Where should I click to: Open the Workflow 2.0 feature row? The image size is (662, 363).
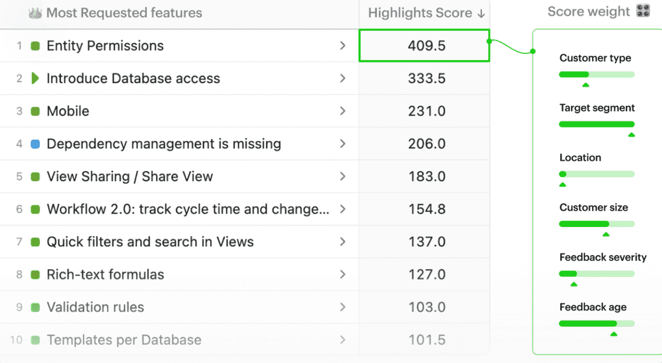[x=188, y=209]
